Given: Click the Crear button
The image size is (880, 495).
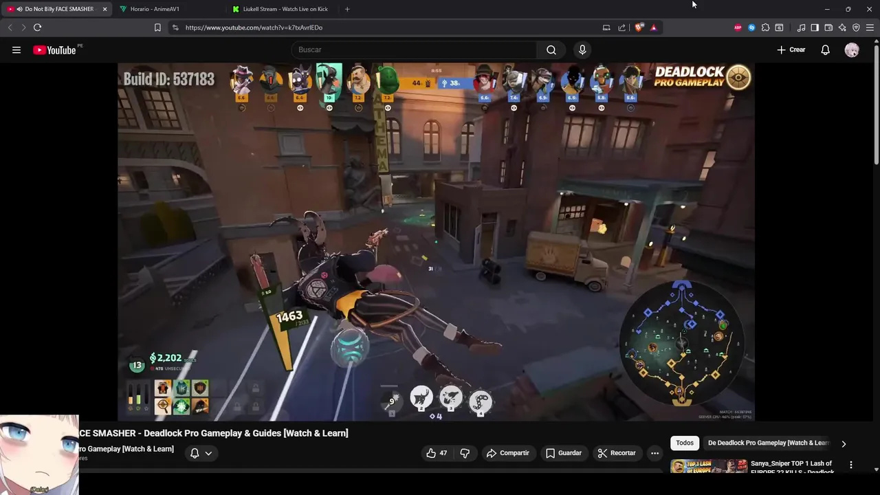Looking at the screenshot, I should click(x=791, y=49).
